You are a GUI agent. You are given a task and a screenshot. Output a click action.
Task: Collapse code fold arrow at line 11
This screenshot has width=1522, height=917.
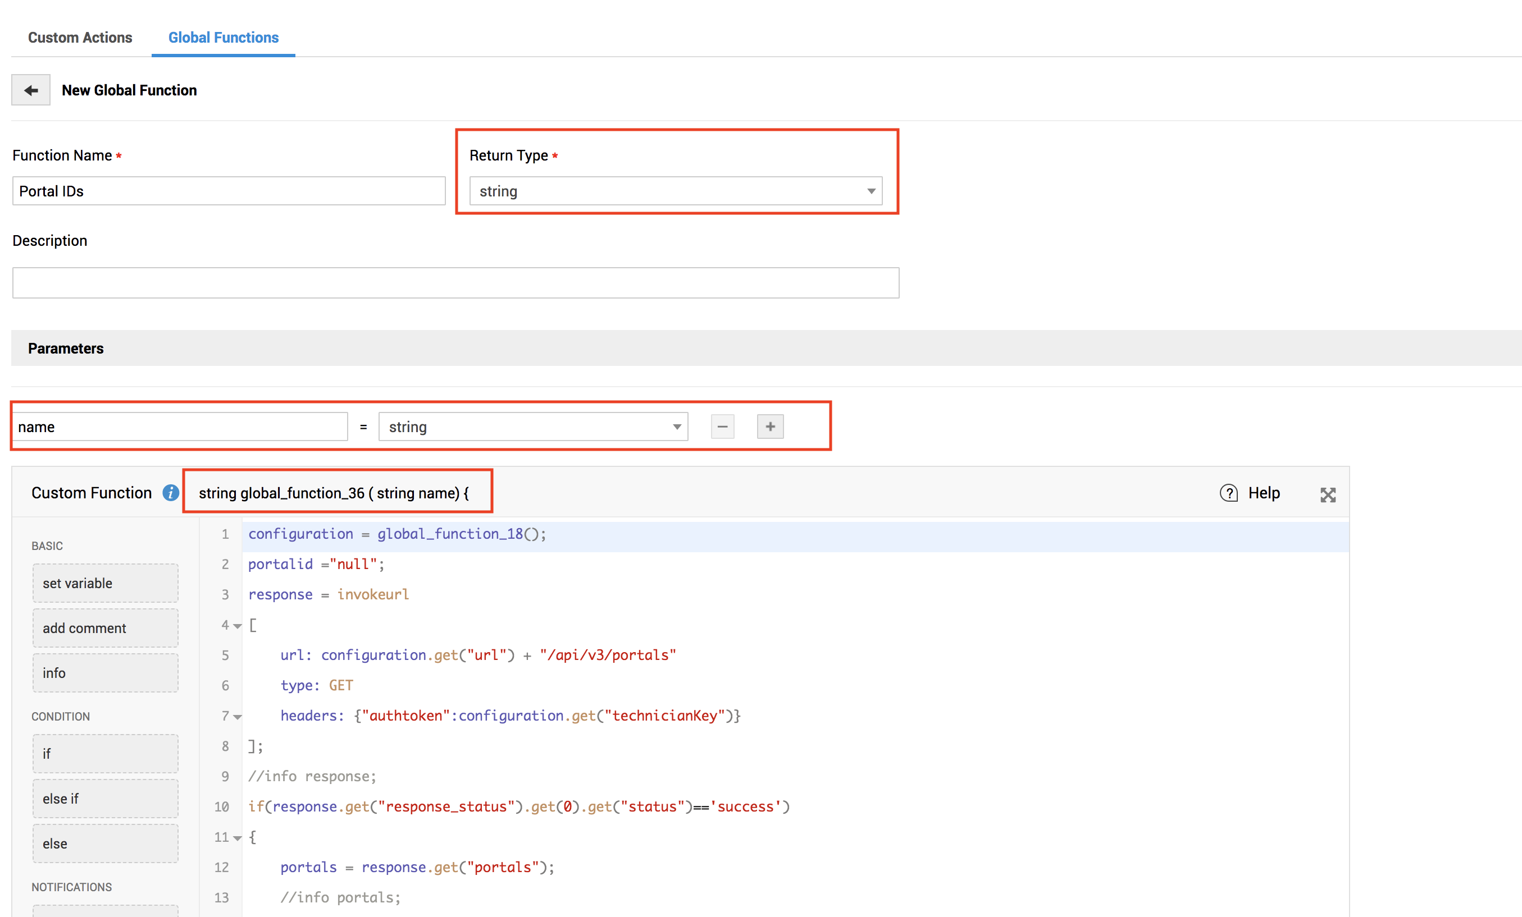[238, 838]
